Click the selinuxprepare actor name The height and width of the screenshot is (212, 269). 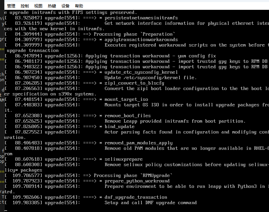tap(123, 159)
